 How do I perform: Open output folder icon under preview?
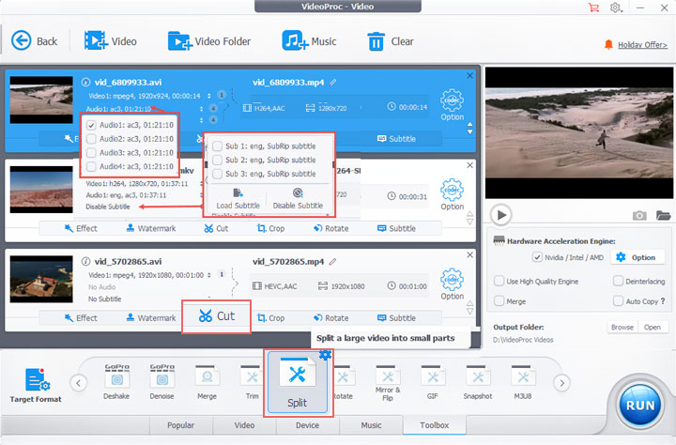coord(663,215)
